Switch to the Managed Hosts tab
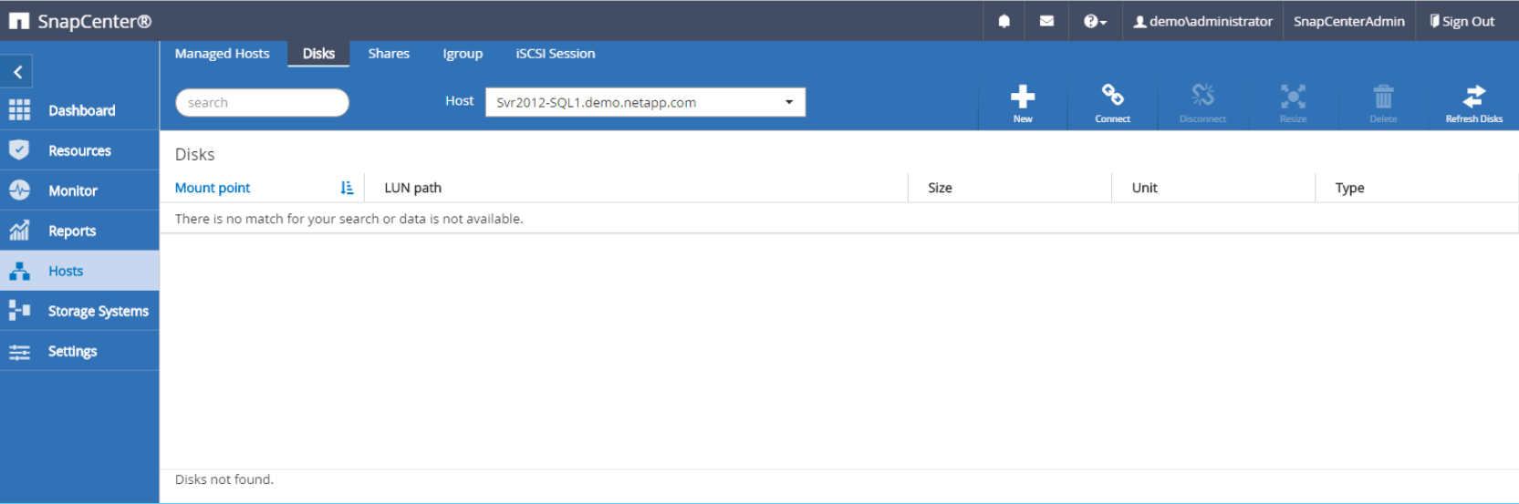 tap(222, 54)
